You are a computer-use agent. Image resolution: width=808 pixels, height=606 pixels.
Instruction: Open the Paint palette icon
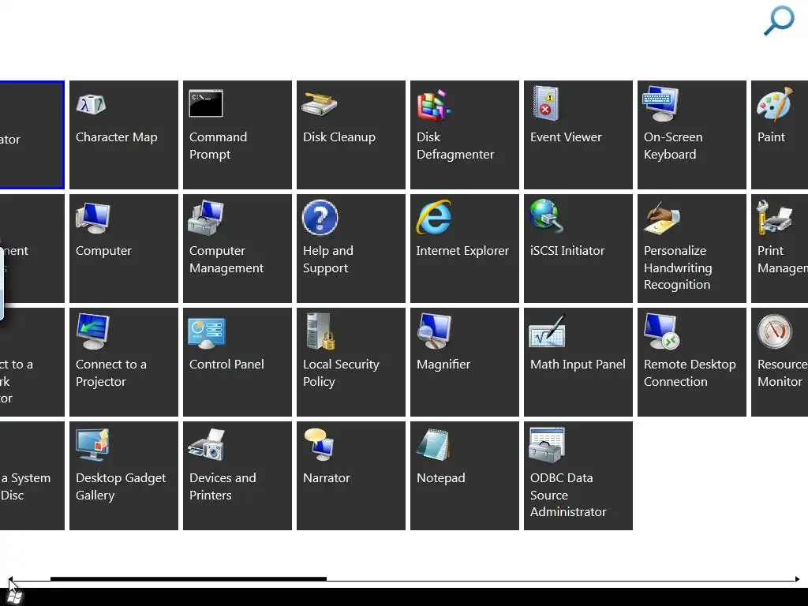point(775,103)
